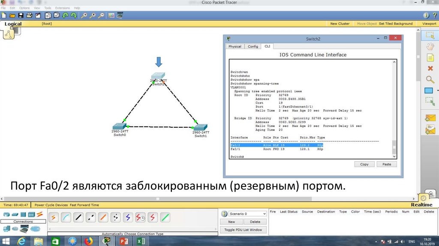This screenshot has height=246, width=439.
Task: Open the Extensions menu
Action: coord(63,8)
